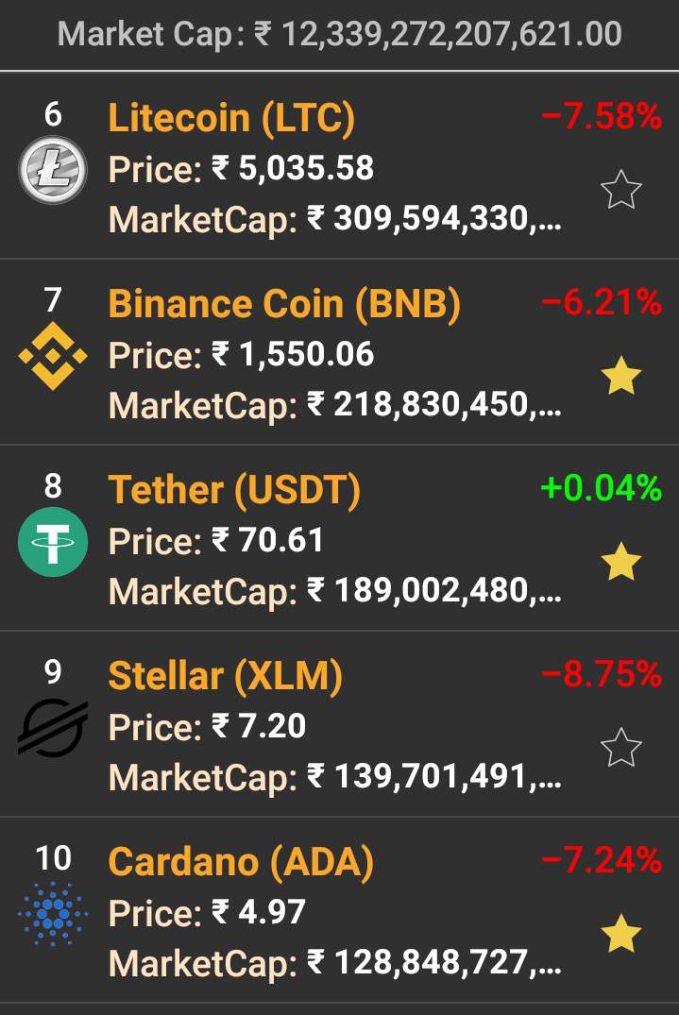
Task: Open the Stellar (XLM) entry
Action: (225, 676)
